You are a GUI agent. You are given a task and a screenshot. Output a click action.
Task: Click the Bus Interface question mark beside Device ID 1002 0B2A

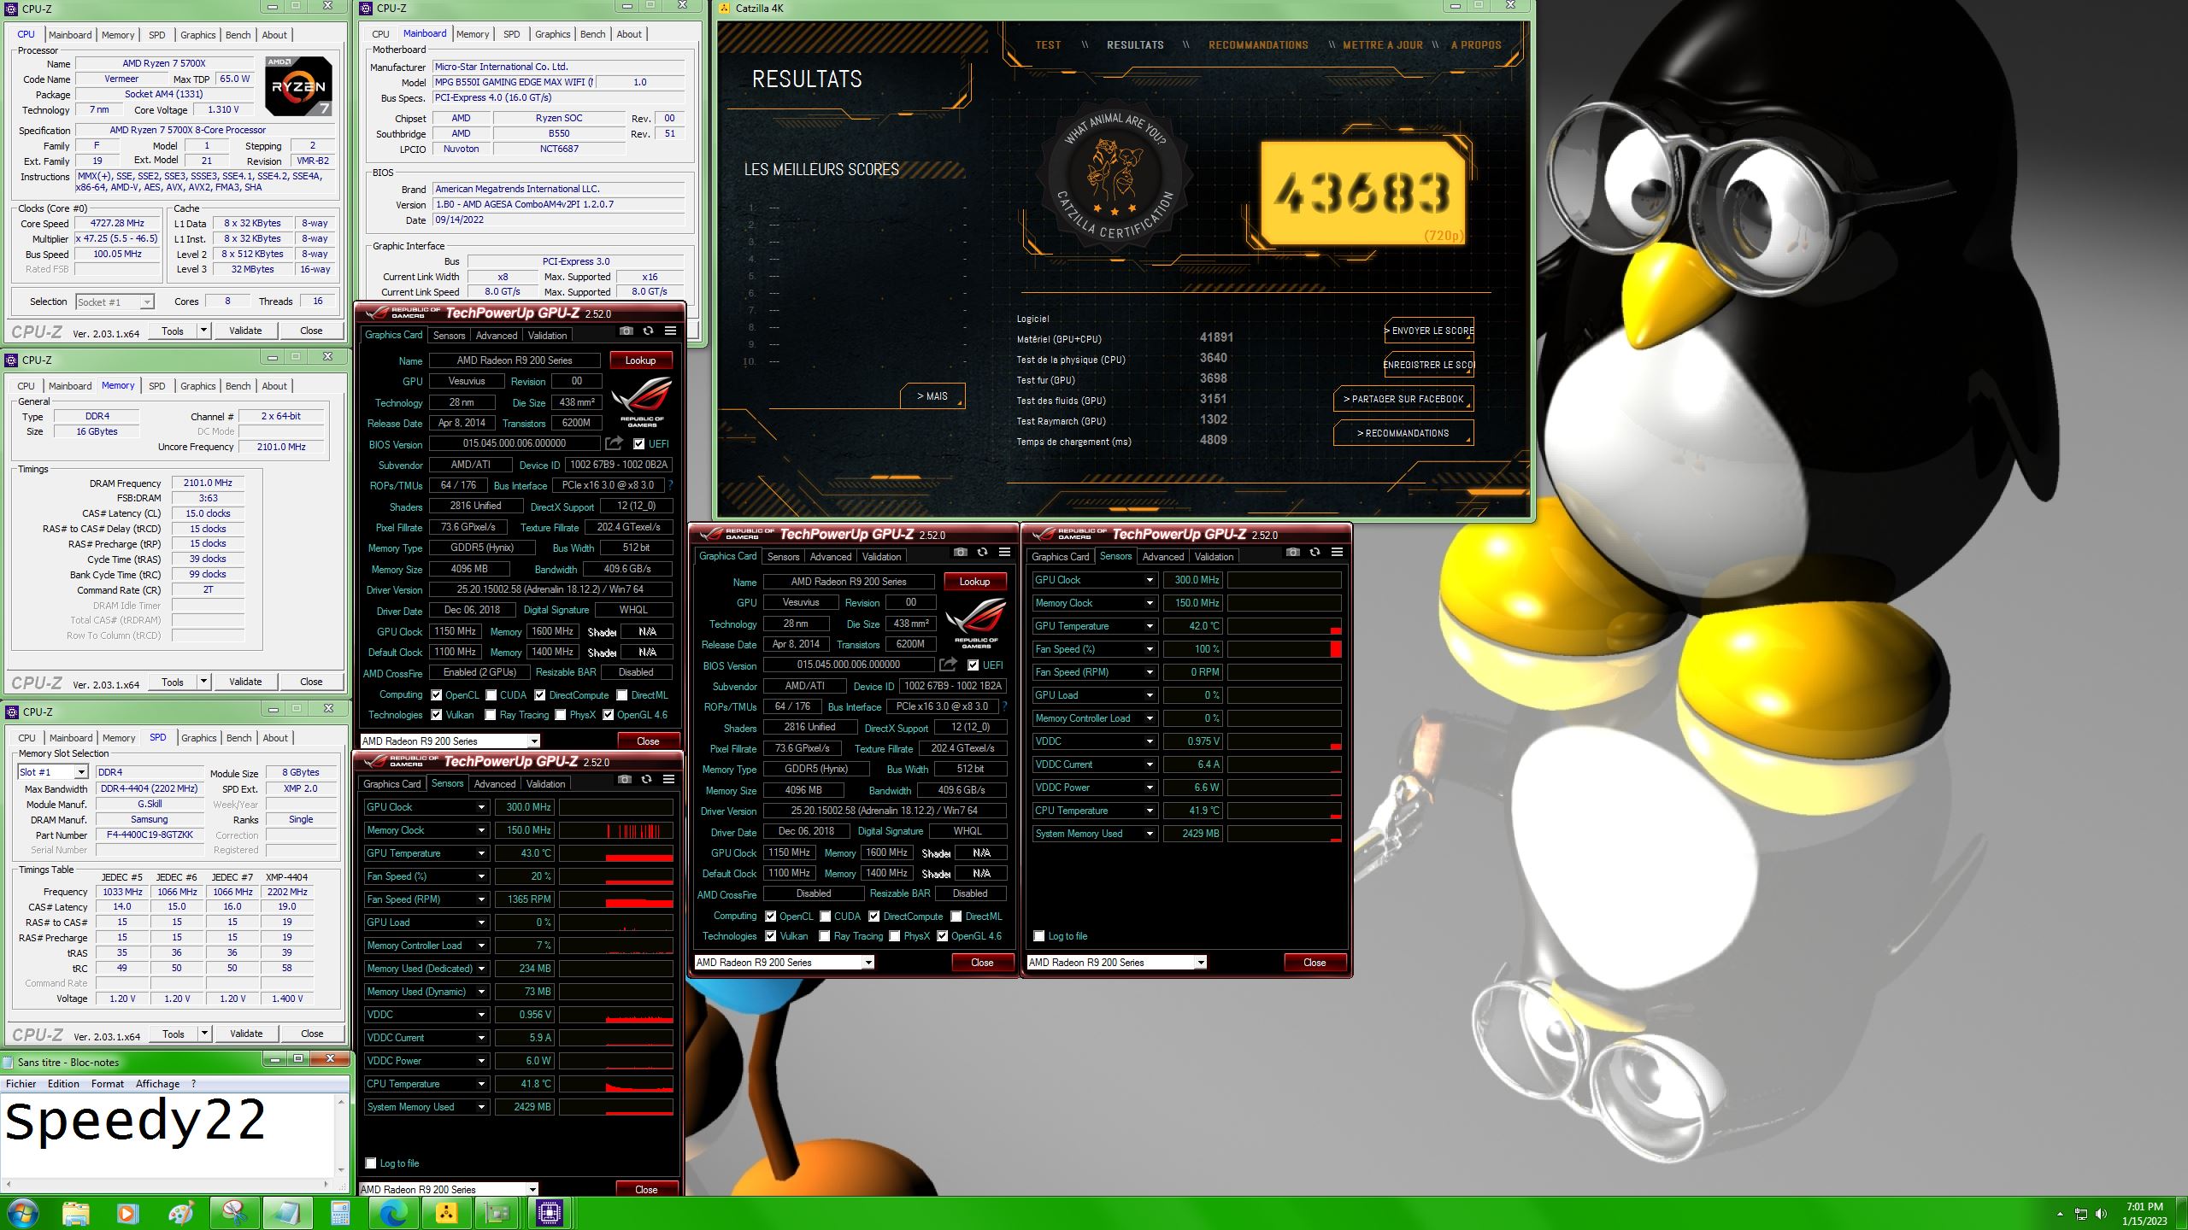(x=670, y=485)
